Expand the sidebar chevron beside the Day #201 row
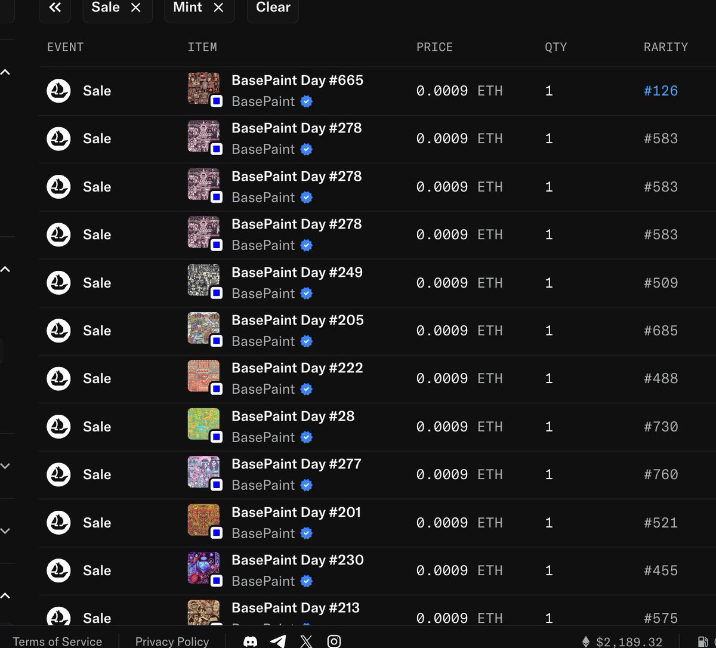The height and width of the screenshot is (648, 716). point(5,531)
